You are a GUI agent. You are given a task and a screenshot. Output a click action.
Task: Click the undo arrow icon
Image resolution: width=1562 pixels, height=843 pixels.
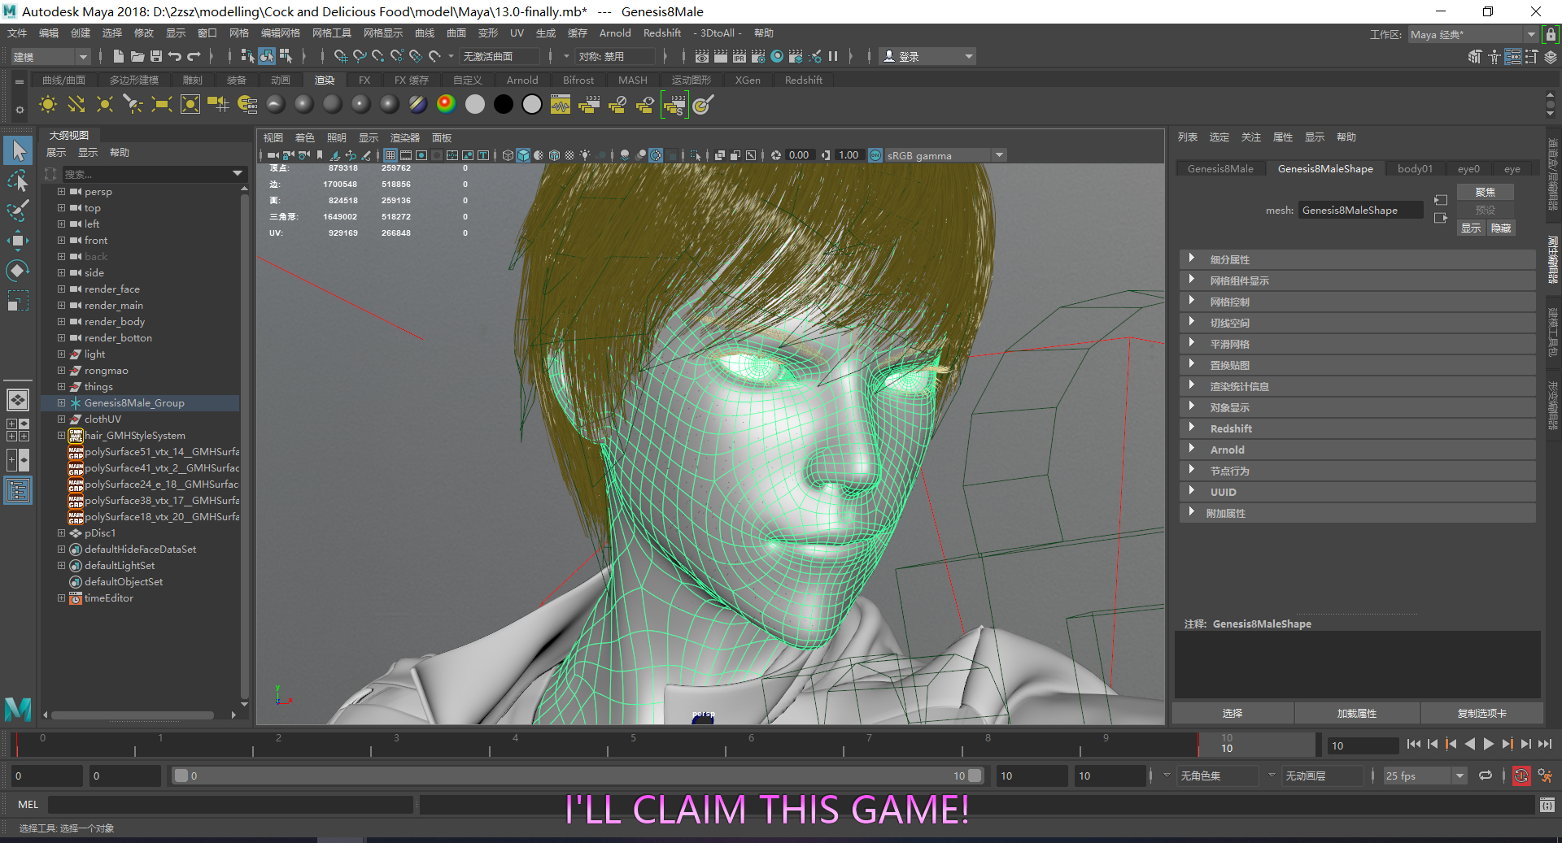point(175,56)
